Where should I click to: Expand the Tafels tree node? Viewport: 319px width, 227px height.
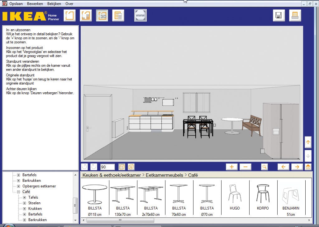click(24, 197)
